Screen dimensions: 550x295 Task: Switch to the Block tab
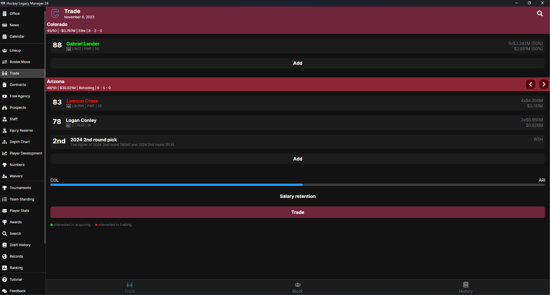(x=297, y=287)
